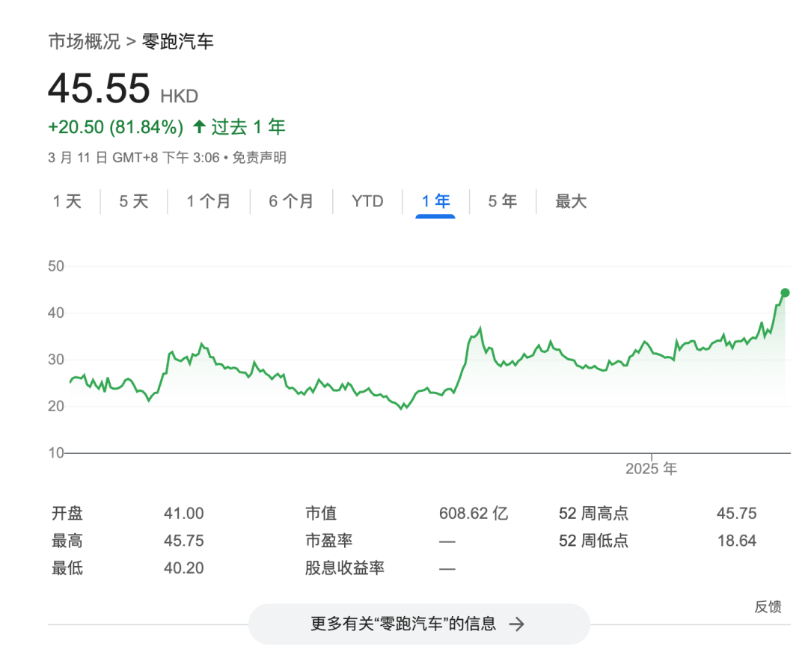
Task: Click the 3 月 11 日 GMT+8 timestamp
Action: point(134,158)
